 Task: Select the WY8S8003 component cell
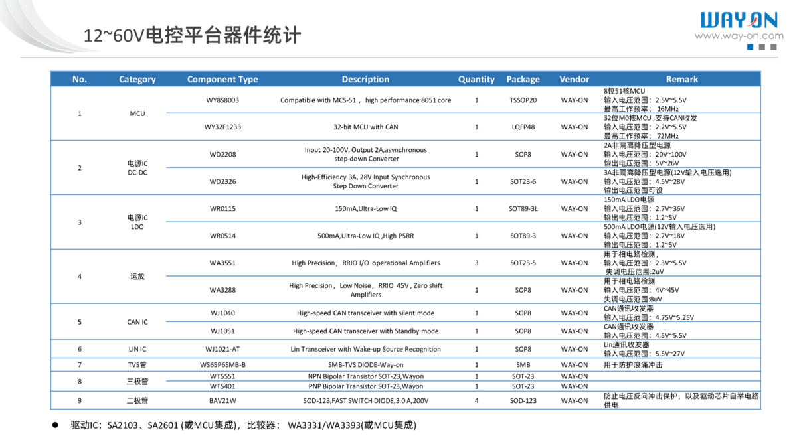point(222,100)
